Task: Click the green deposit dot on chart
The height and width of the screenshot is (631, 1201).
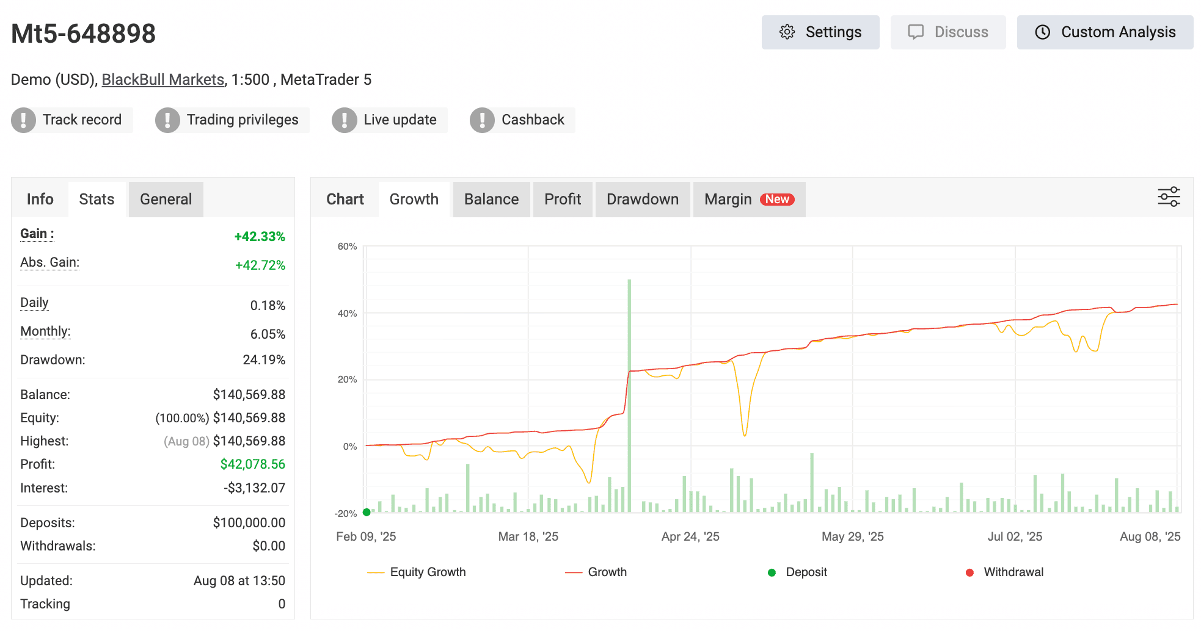Action: coord(367,512)
